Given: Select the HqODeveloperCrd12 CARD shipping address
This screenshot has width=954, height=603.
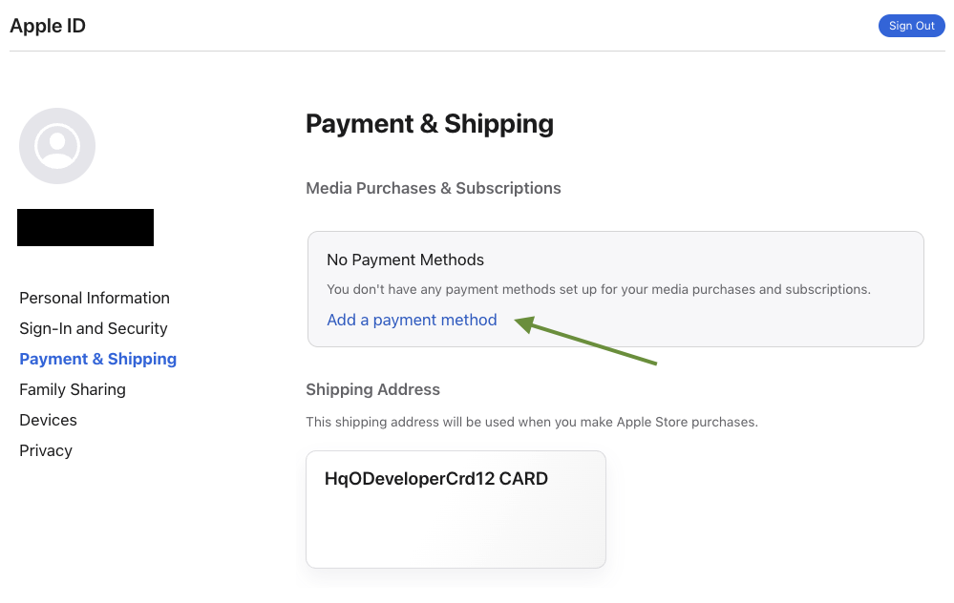Looking at the screenshot, I should click(x=436, y=479).
